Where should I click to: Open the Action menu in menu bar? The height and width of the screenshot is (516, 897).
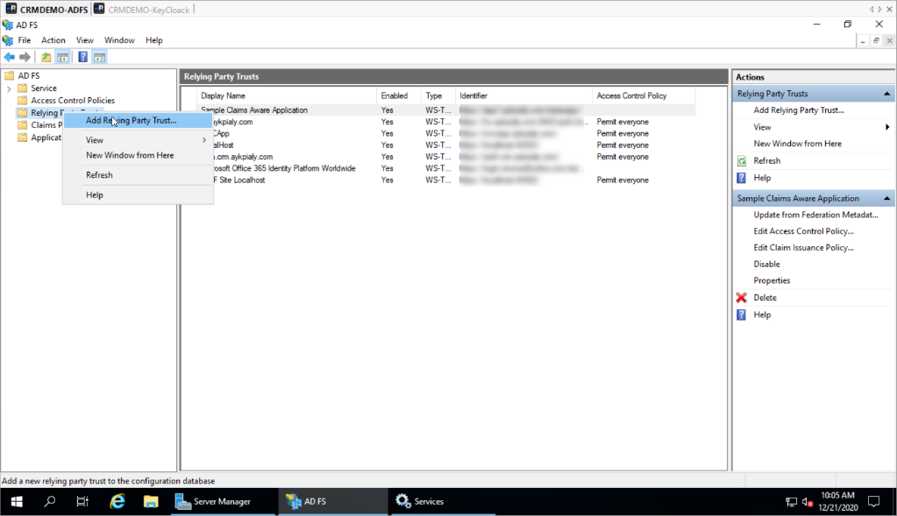53,40
